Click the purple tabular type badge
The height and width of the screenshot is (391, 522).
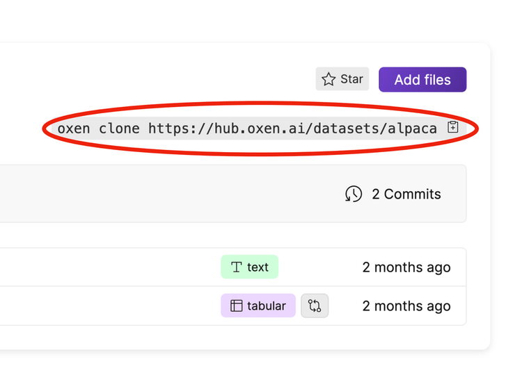click(x=258, y=306)
